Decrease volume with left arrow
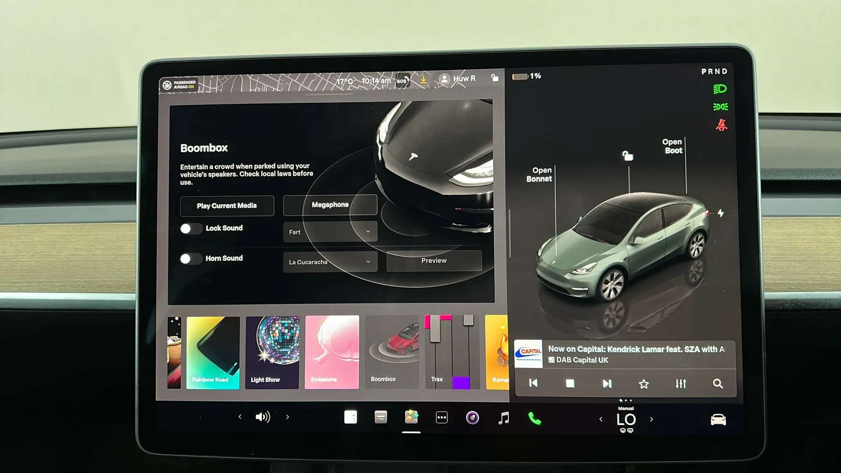This screenshot has height=473, width=841. (x=240, y=417)
